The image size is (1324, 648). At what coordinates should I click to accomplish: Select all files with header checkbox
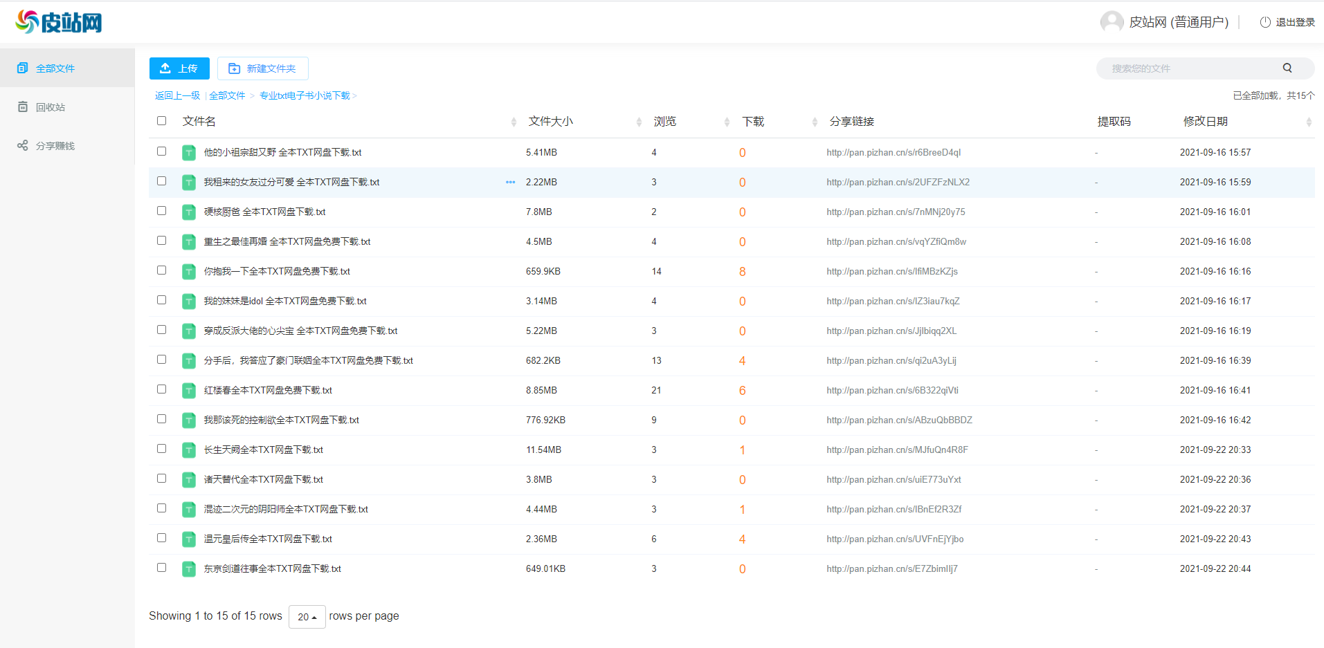coord(162,121)
